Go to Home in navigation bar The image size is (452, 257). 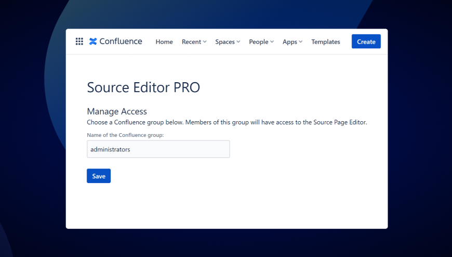tap(164, 42)
